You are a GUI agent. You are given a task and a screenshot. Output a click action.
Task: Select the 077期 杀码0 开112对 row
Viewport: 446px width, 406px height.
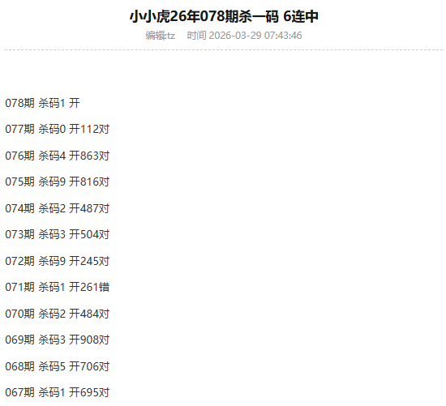[58, 129]
